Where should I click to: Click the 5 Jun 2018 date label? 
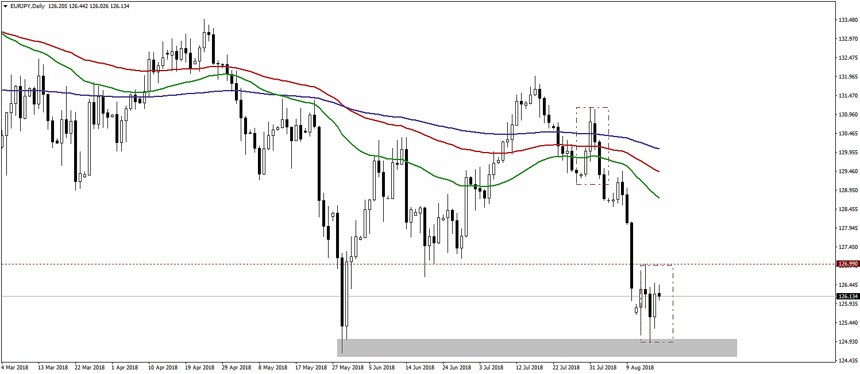click(x=383, y=367)
